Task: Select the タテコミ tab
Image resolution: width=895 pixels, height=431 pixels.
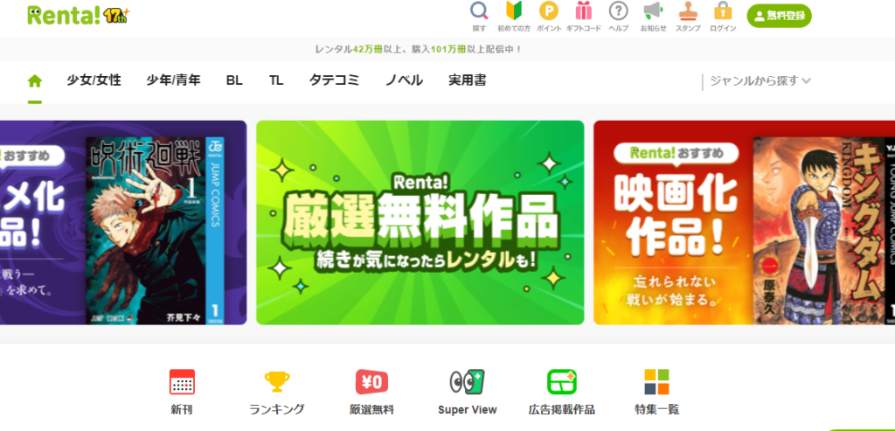Action: pyautogui.click(x=334, y=80)
